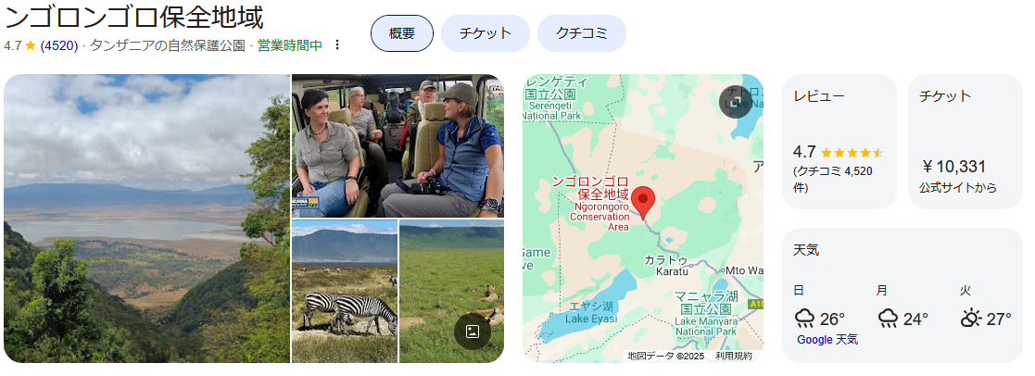Open the crater landscape photo
Image resolution: width=1035 pixels, height=376 pixels.
[x=146, y=219]
